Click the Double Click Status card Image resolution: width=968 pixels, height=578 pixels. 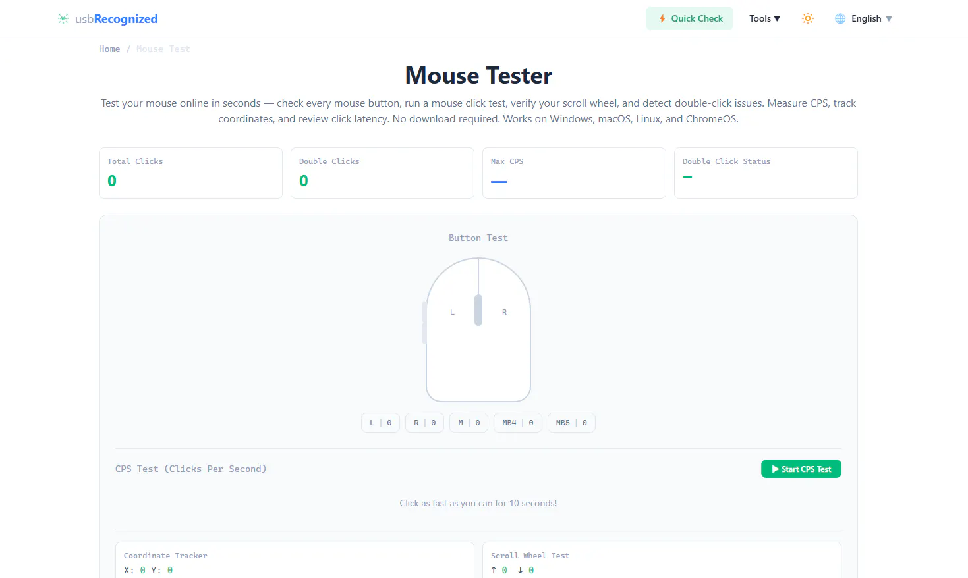coord(766,173)
